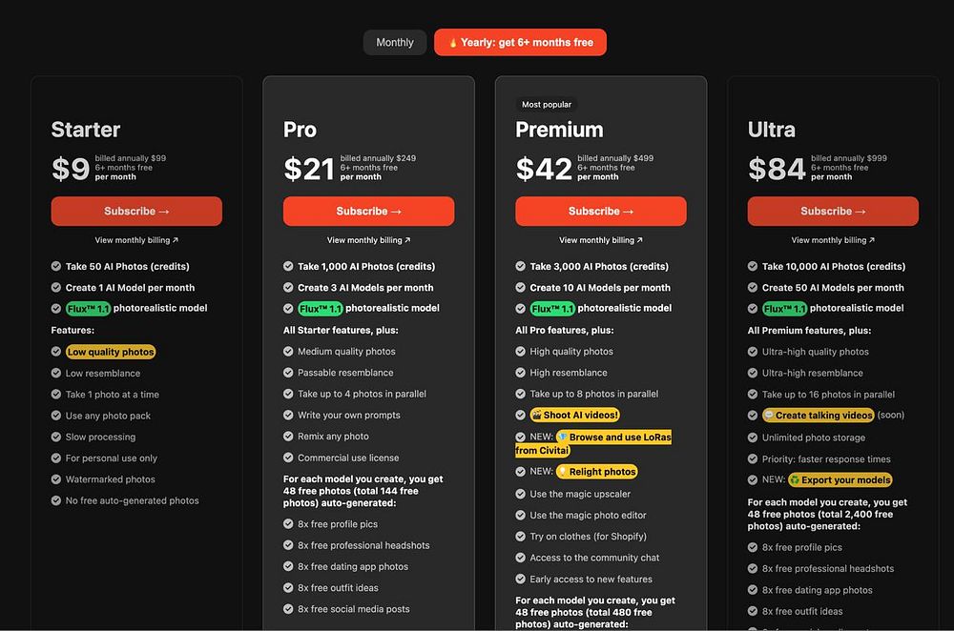The image size is (954, 631).
Task: Click the Export your models badge
Action: point(840,480)
